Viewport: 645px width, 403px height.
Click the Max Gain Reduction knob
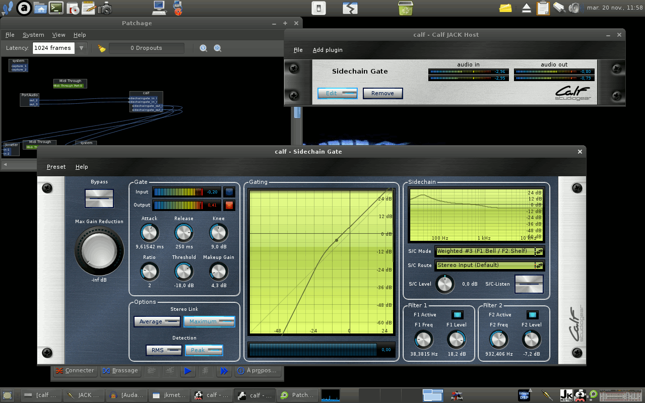99,250
